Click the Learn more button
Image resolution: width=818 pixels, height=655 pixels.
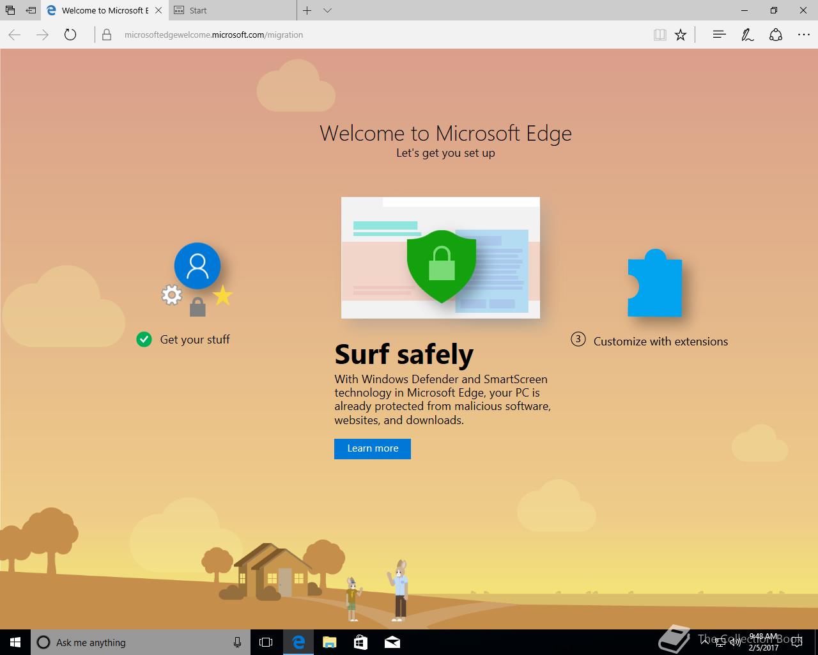click(373, 448)
